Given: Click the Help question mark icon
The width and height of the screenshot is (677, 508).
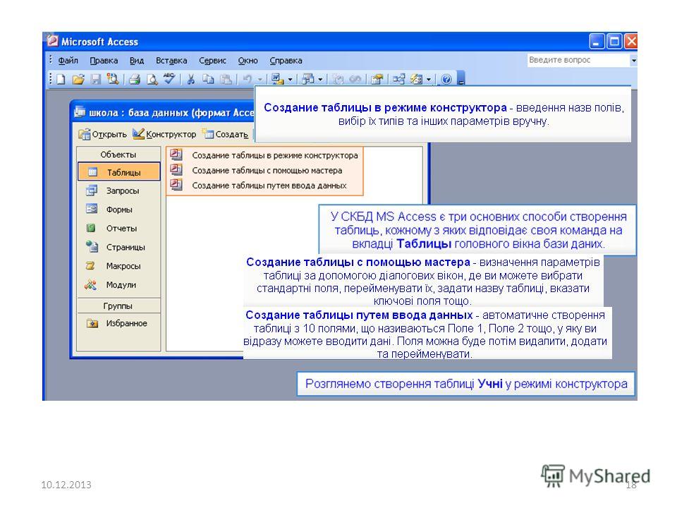Looking at the screenshot, I should click(x=447, y=79).
